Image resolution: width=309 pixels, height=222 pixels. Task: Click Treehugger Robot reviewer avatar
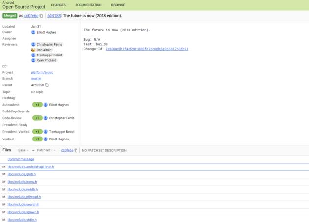pos(33,55)
